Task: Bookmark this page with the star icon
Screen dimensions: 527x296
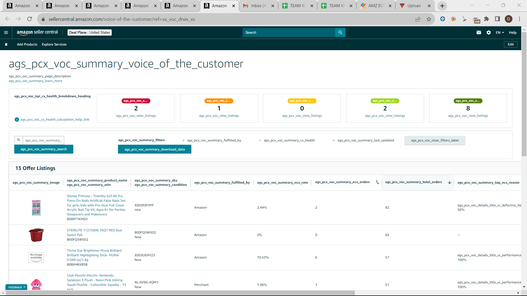Action: [x=429, y=19]
